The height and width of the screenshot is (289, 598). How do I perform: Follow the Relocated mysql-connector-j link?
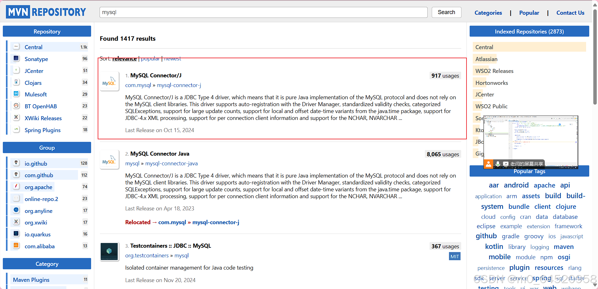[x=216, y=222]
